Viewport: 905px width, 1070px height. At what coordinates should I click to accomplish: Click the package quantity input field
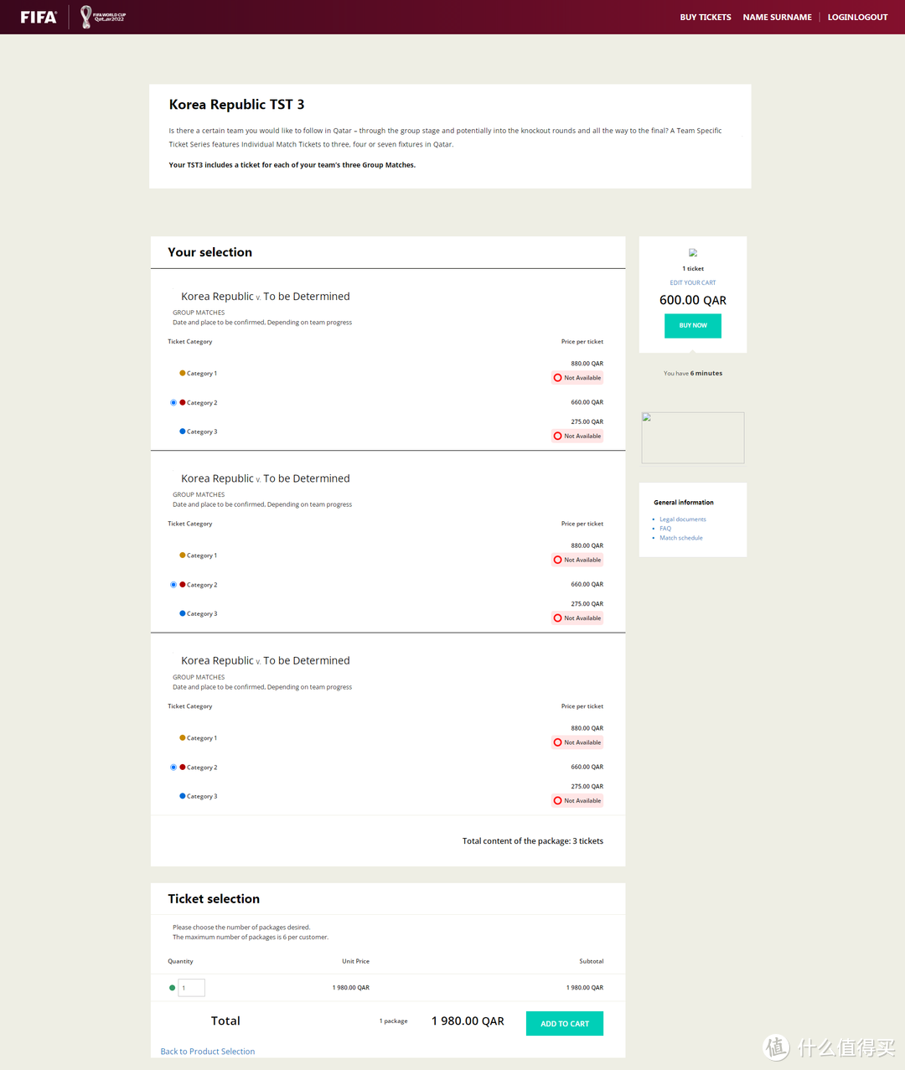pyautogui.click(x=192, y=988)
